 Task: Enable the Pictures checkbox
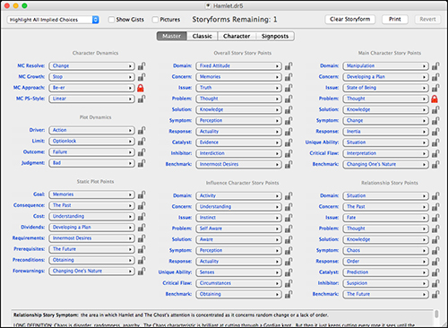click(155, 20)
